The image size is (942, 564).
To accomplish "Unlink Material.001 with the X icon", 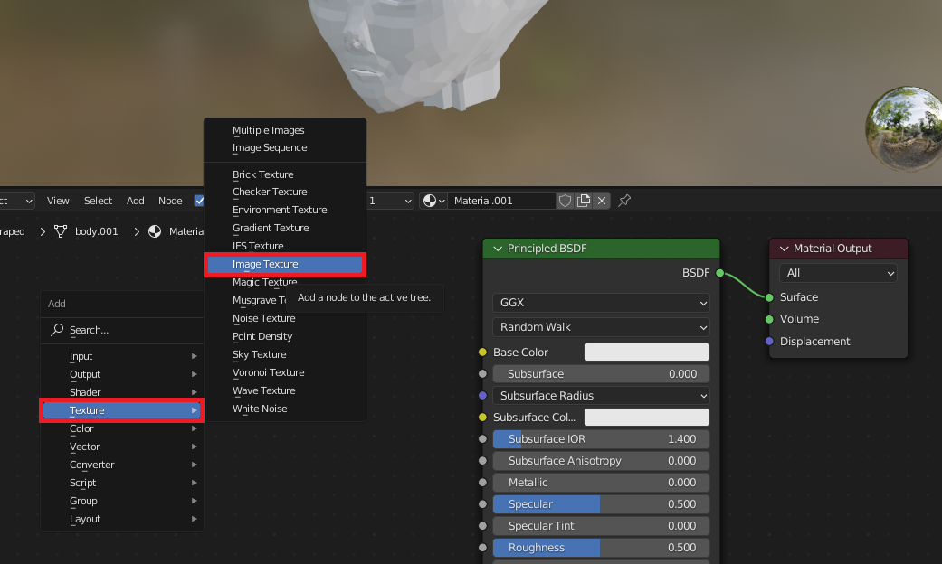I will point(602,201).
